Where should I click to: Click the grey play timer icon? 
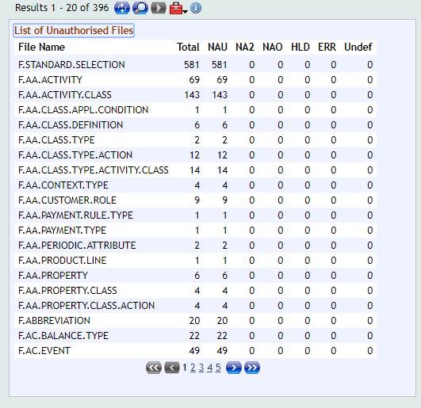click(x=159, y=8)
